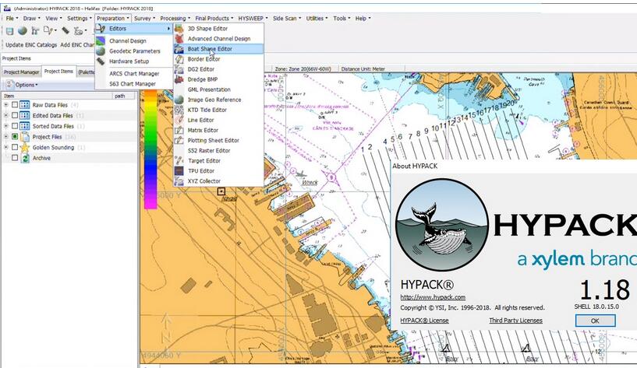The height and width of the screenshot is (368, 637).
Task: Open the S52 Raster Editor
Action: tap(219, 150)
